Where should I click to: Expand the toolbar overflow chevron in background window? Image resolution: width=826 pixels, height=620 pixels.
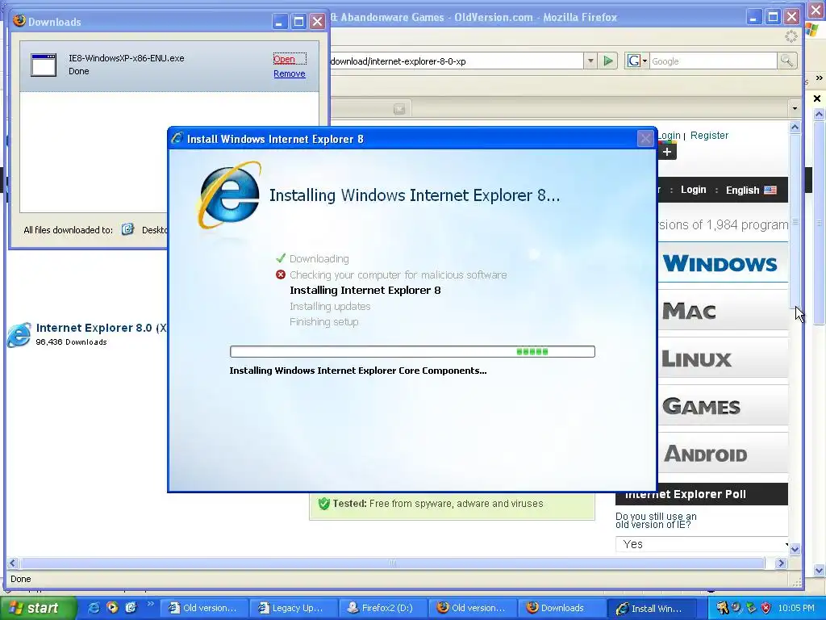[819, 78]
